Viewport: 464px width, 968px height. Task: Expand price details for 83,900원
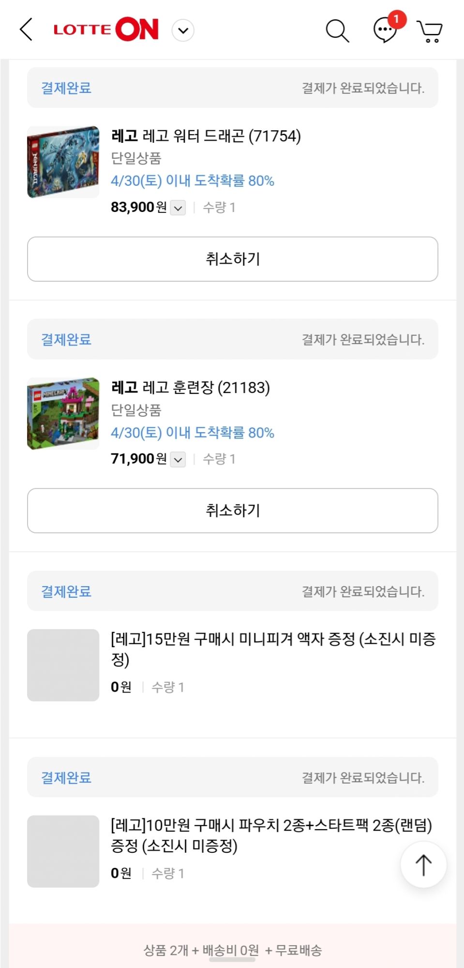178,208
